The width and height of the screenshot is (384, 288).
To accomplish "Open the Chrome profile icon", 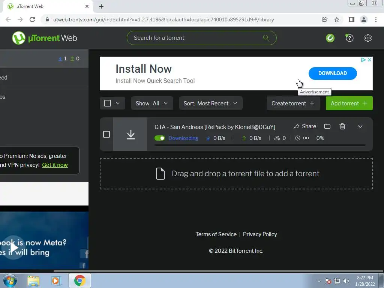I will tap(364, 19).
